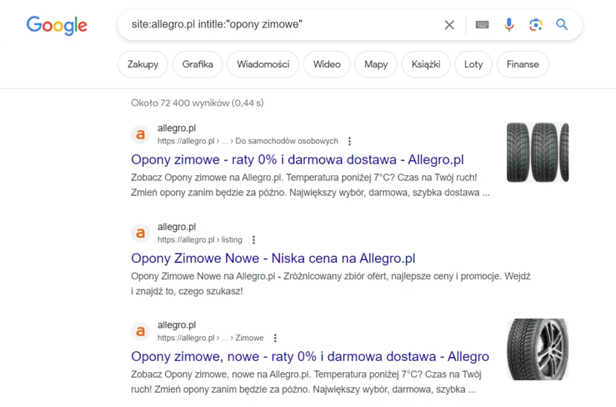Switch to the Finanse filter tab

tap(522, 65)
